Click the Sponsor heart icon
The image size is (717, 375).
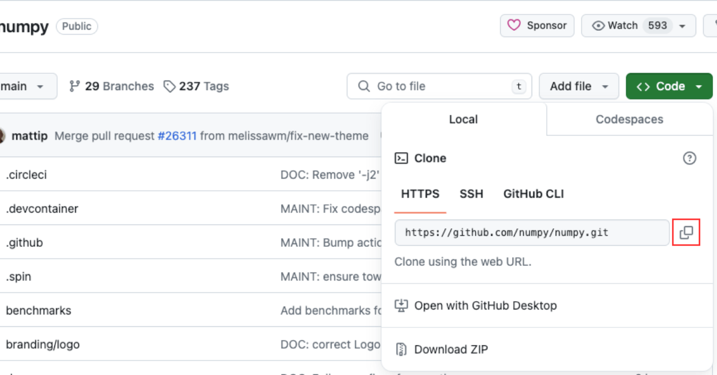(514, 25)
